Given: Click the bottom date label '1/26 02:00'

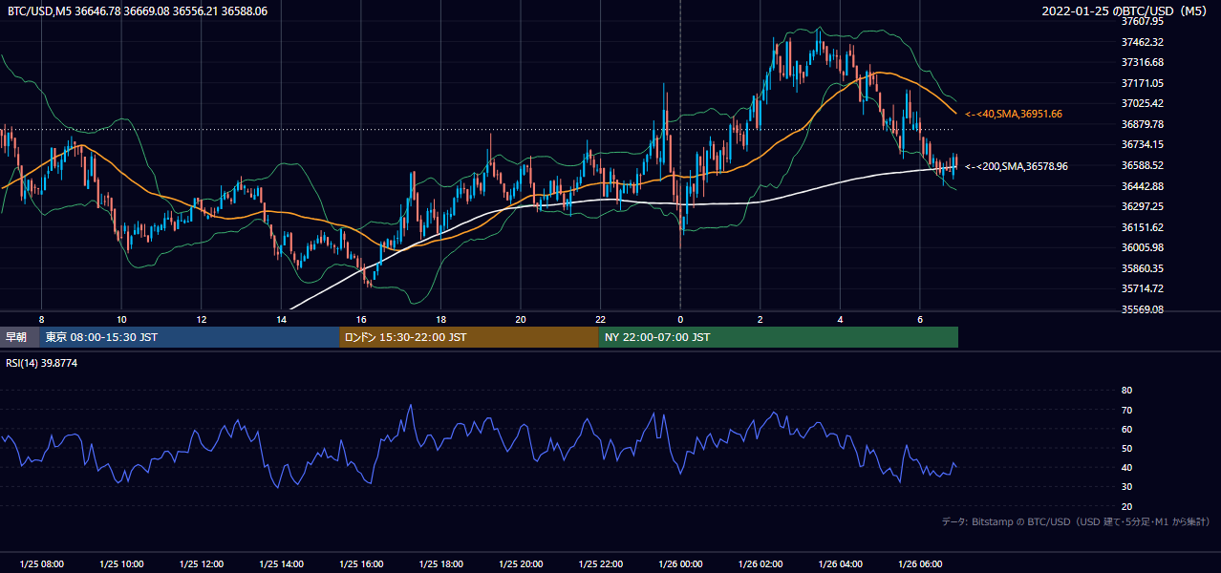Looking at the screenshot, I should [760, 564].
